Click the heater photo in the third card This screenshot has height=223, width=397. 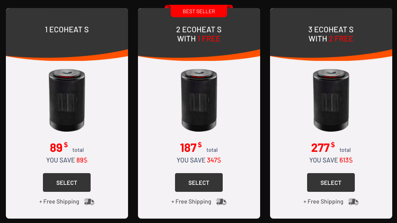(x=331, y=100)
